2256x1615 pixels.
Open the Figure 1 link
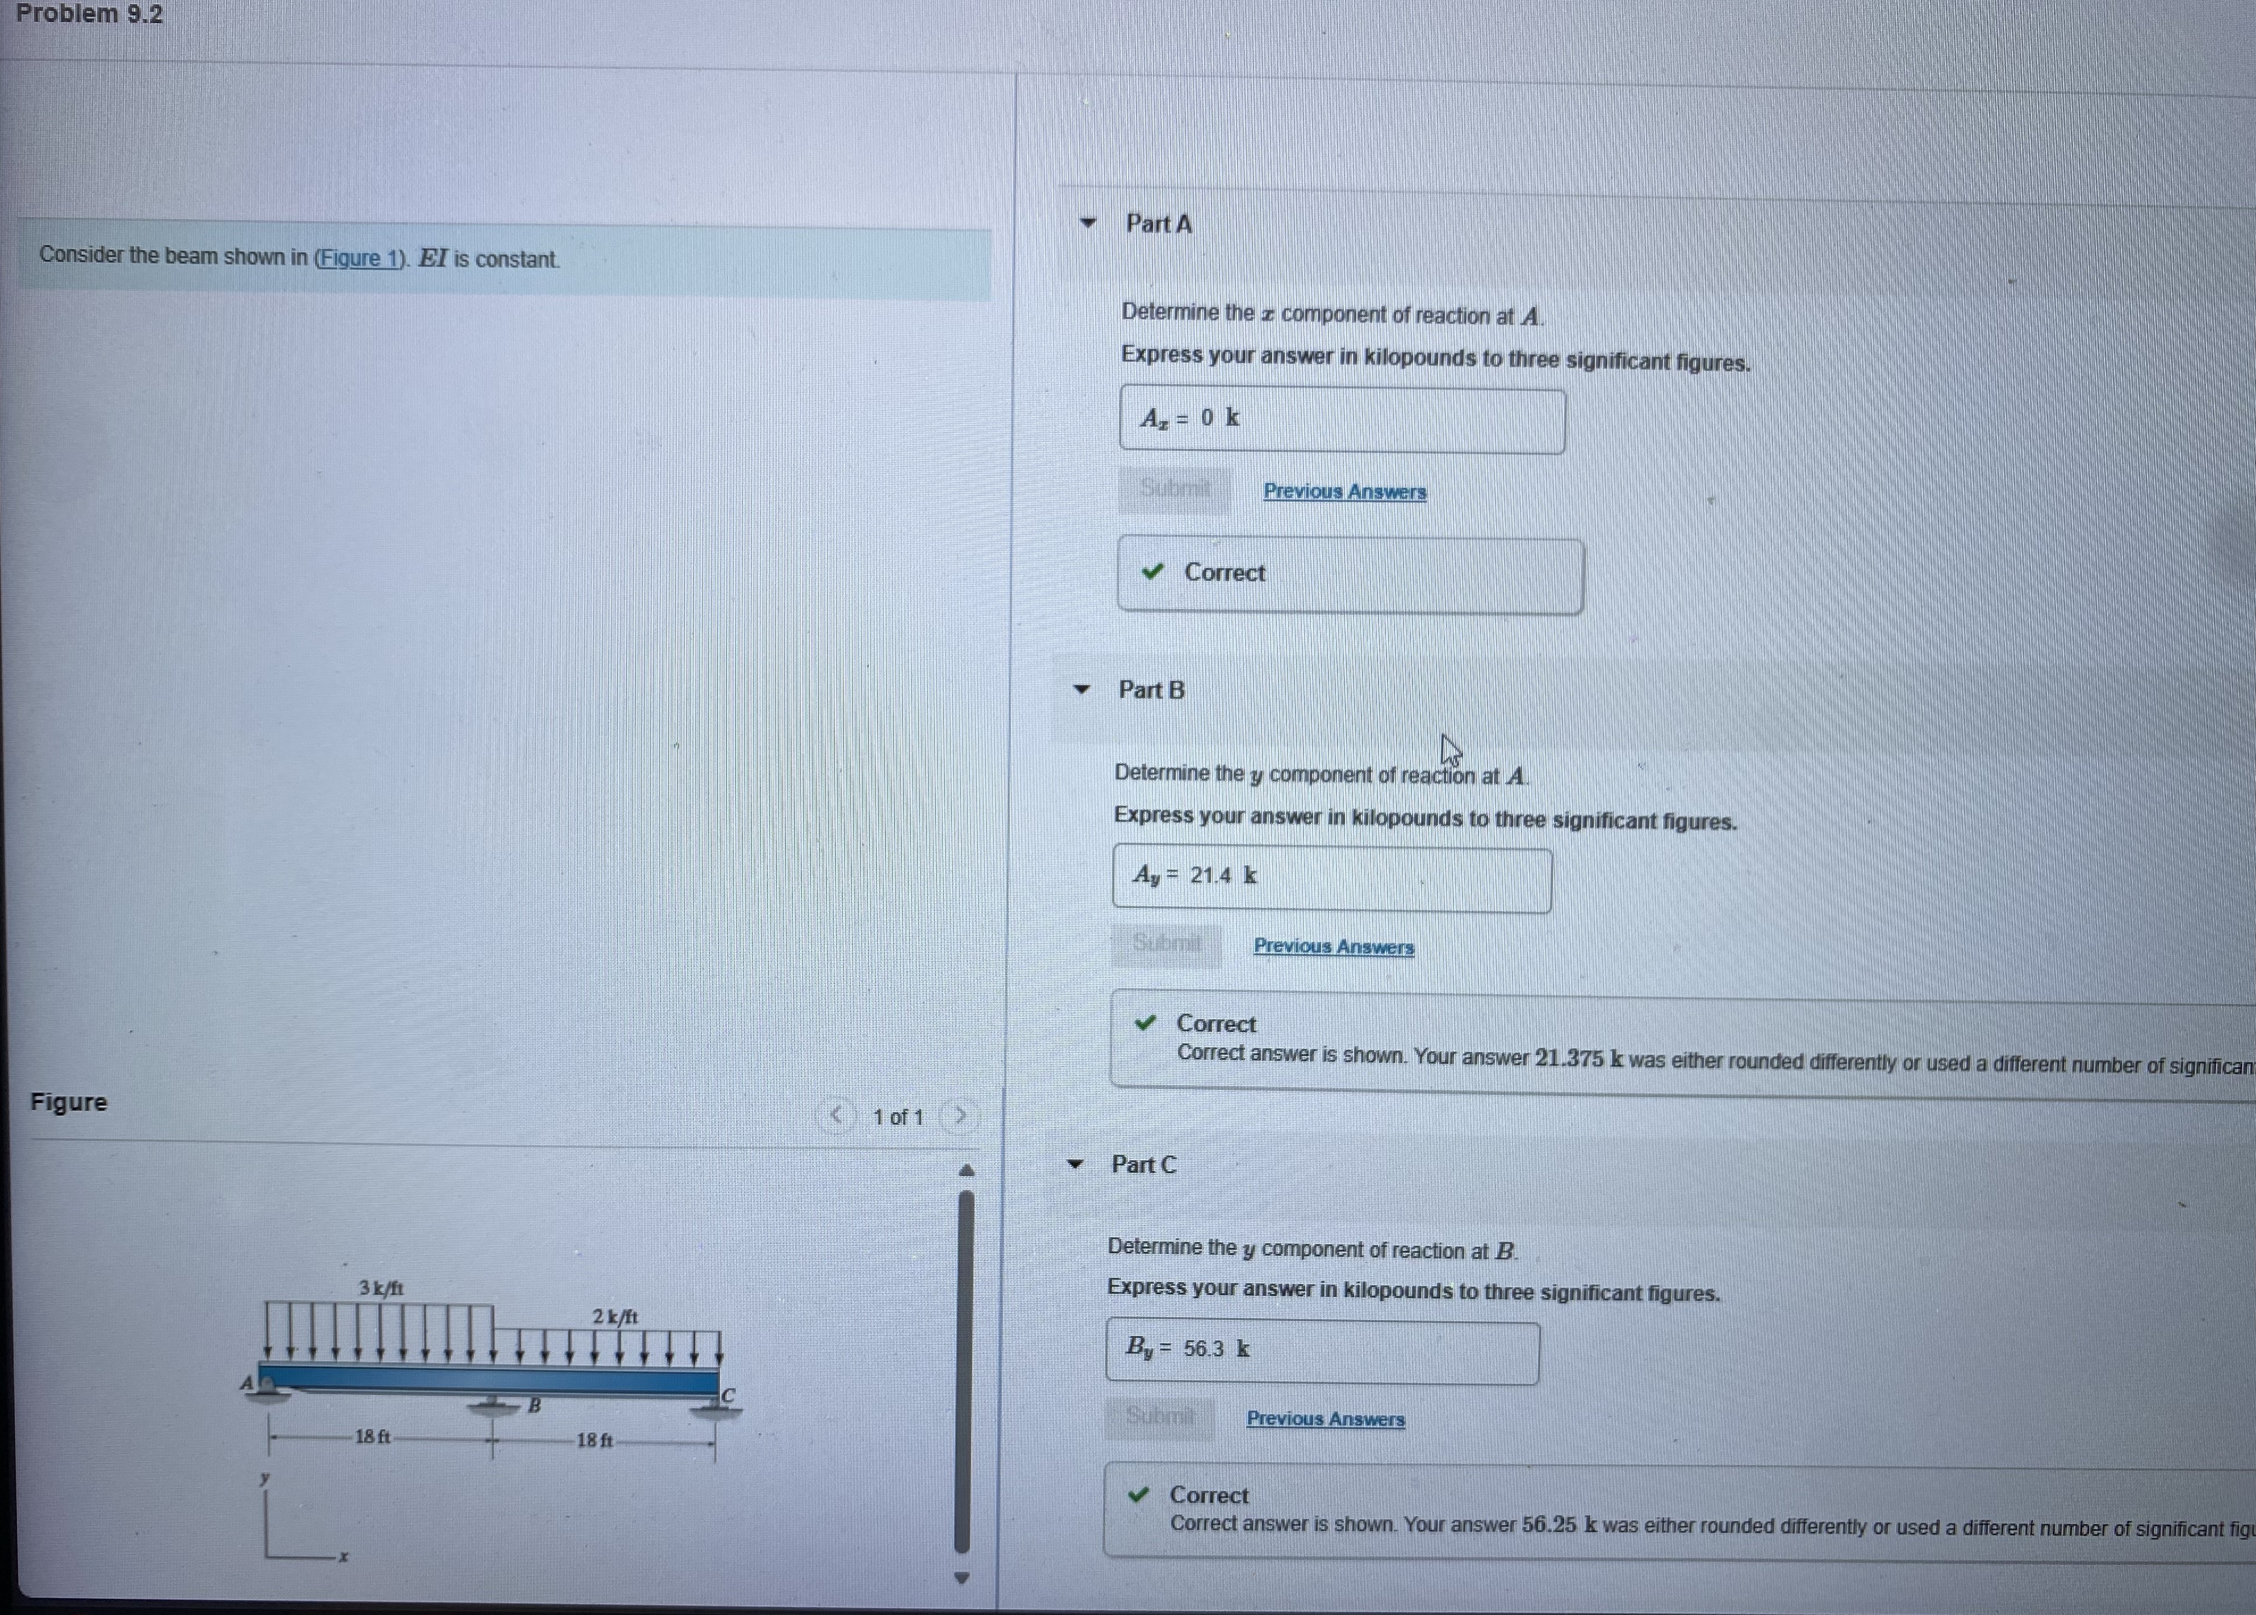pyautogui.click(x=360, y=259)
